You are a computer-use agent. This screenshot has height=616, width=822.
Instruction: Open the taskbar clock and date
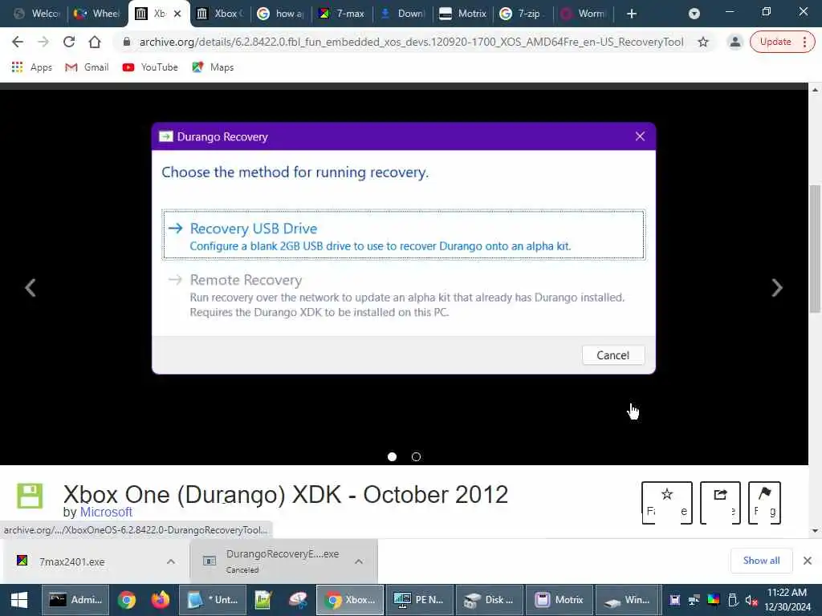787,600
